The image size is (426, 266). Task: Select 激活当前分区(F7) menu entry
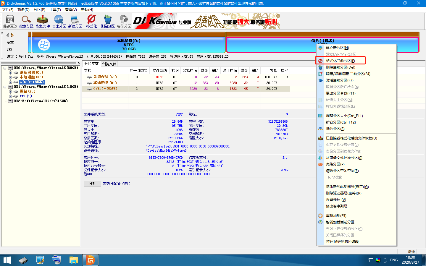tap(356, 80)
